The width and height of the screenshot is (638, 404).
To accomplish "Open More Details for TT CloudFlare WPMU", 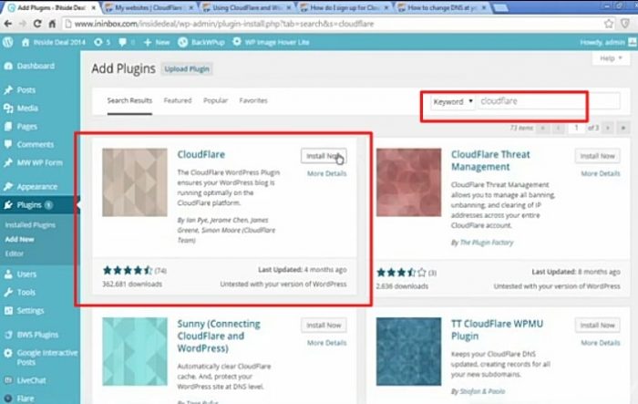I will point(601,343).
